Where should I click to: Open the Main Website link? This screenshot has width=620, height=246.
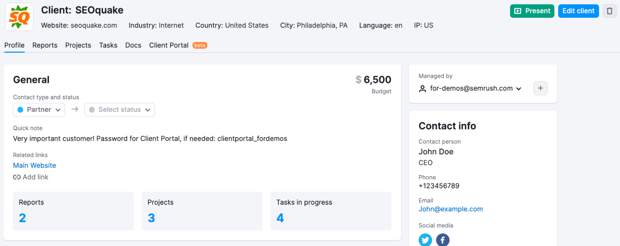click(x=34, y=166)
